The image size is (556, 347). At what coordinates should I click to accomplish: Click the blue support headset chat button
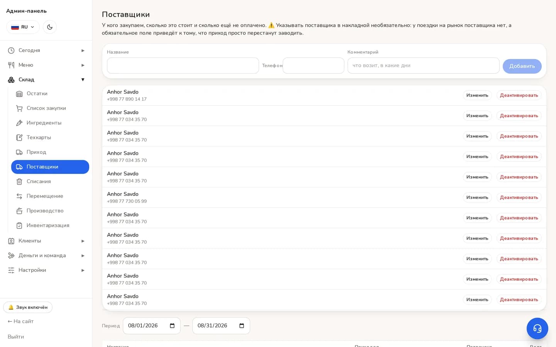pos(537,328)
